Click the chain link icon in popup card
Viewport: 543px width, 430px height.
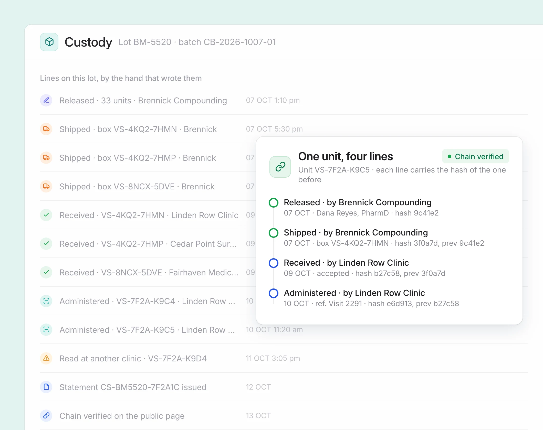(280, 167)
